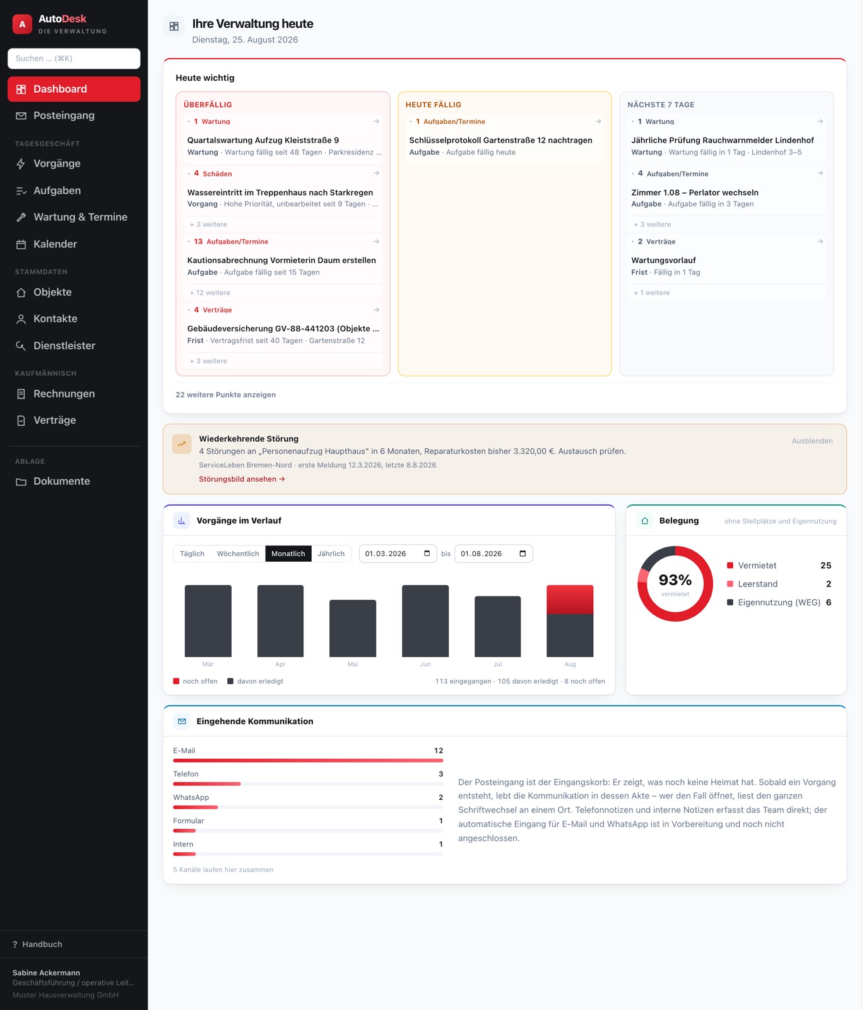This screenshot has width=862, height=1010.
Task: Select the Monatlich chart view
Action: click(288, 554)
